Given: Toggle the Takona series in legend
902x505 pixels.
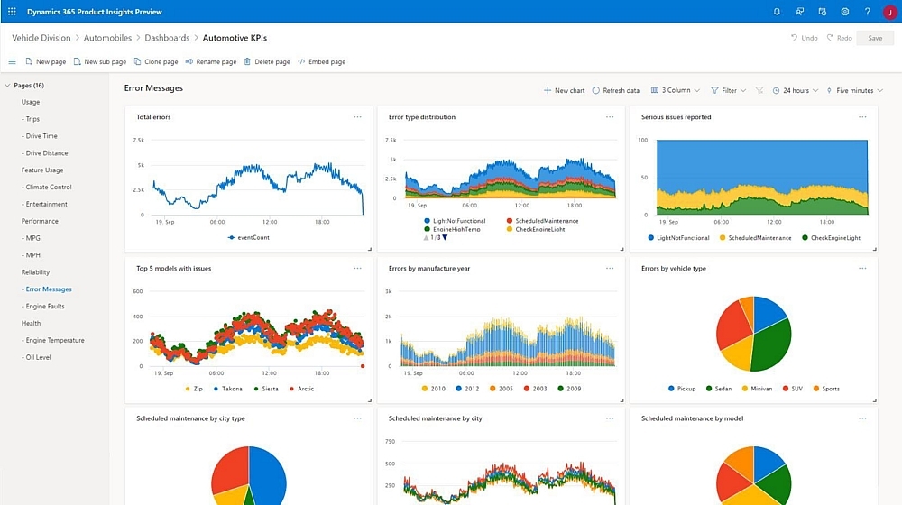Looking at the screenshot, I should 229,389.
